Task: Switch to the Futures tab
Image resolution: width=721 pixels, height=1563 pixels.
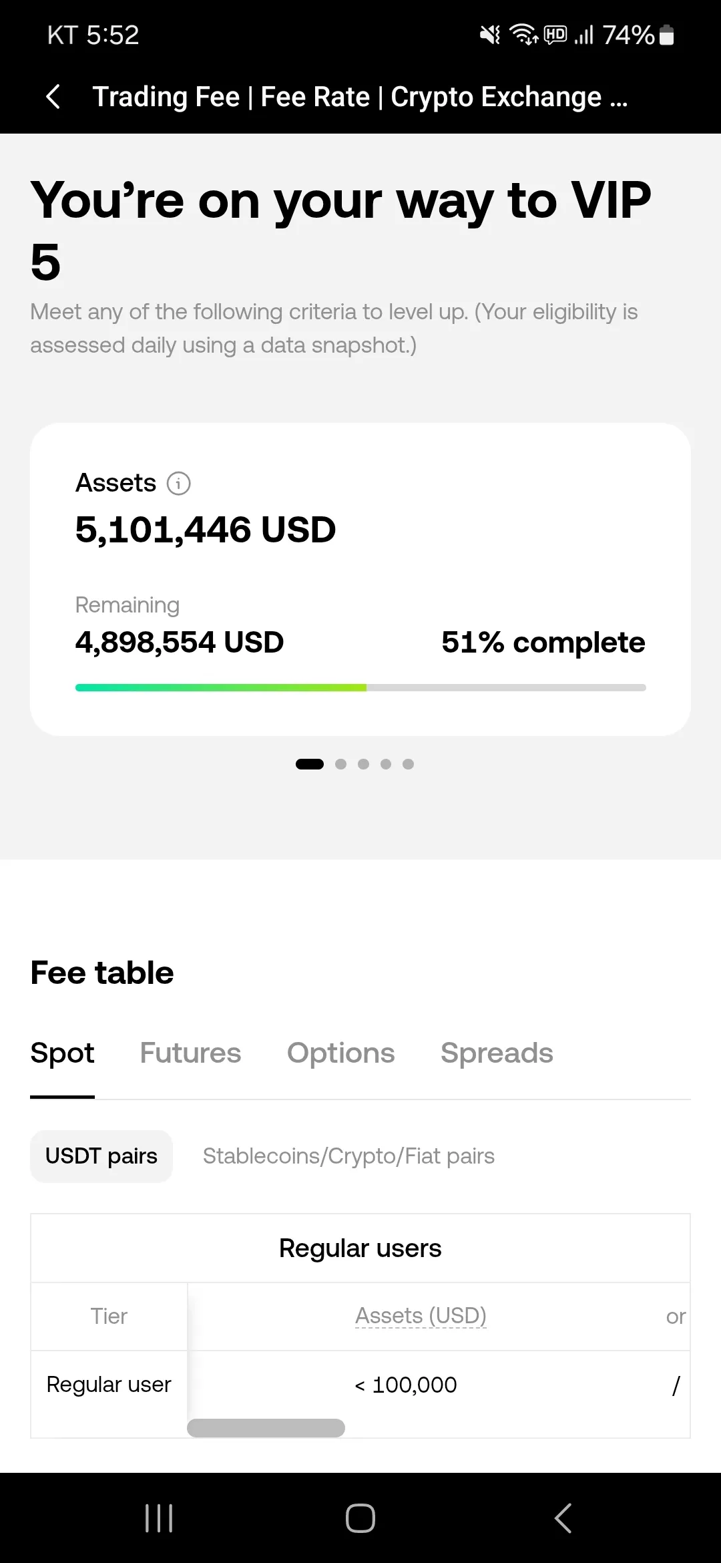Action: pyautogui.click(x=190, y=1053)
